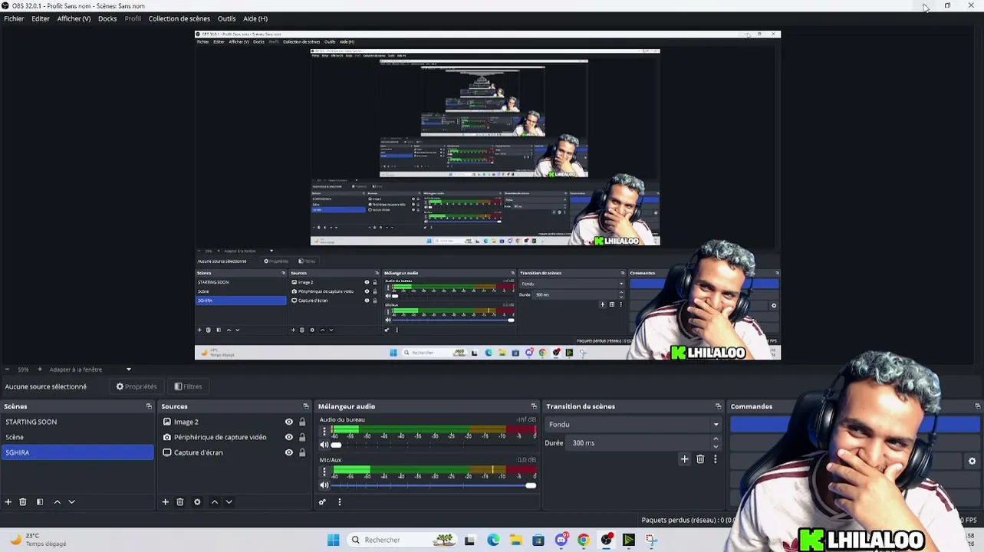Float the Sources dock
984x552 pixels.
pyautogui.click(x=306, y=406)
